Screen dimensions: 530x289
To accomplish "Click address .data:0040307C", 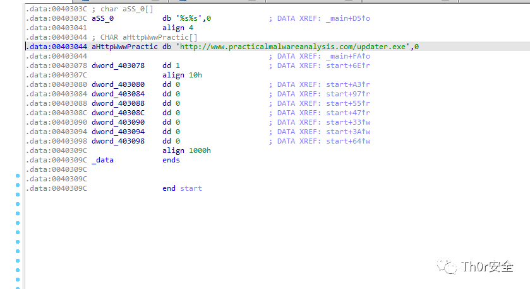I will click(56, 75).
